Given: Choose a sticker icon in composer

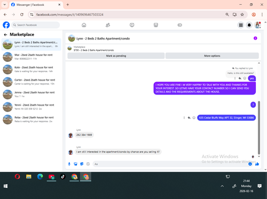Looking at the screenshot, I should tap(82, 164).
